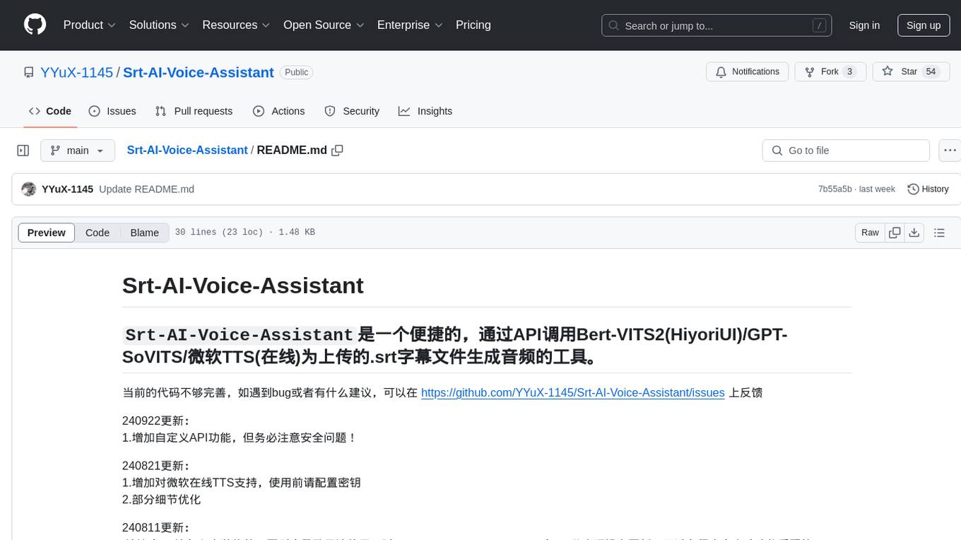Click the '240922更新:' line
The width and height of the screenshot is (961, 540).
coord(156,421)
